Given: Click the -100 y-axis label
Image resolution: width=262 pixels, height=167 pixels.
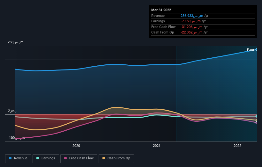Looking at the screenshot, I should (x=16, y=138).
